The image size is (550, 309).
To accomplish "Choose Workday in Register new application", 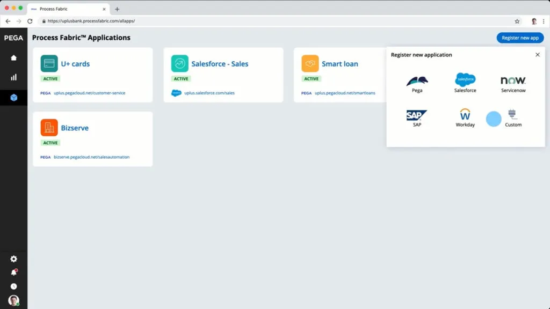I will pos(465,118).
